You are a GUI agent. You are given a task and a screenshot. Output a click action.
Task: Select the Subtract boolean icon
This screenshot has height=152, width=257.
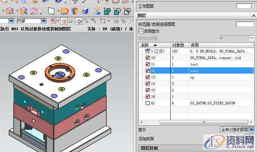pos(117,11)
